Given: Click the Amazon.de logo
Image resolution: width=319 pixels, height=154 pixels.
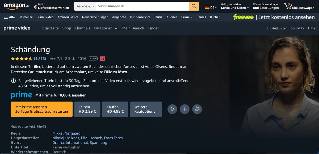Looking at the screenshot, I should (16, 6).
